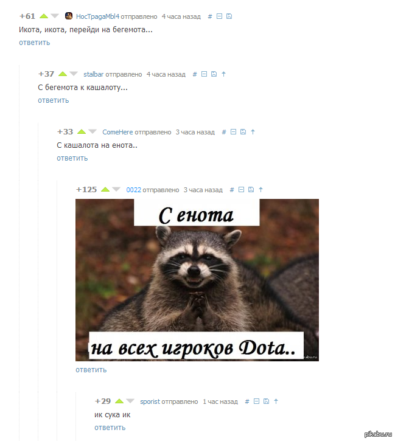
Task: Open ComeHere user profile link
Action: [117, 132]
